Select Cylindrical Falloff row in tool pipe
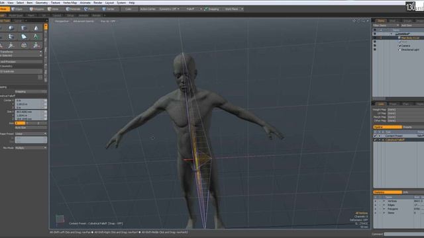Screen dimensions: 424x238 click(x=399, y=139)
